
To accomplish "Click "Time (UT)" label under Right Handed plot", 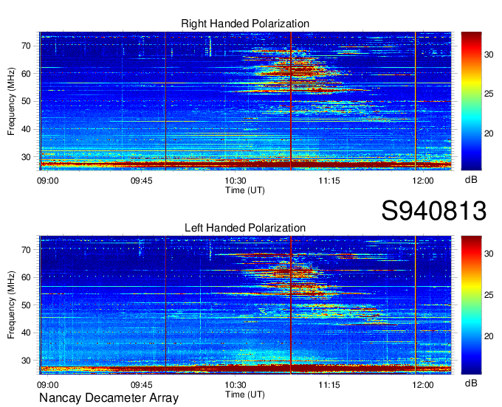I will click(x=245, y=190).
